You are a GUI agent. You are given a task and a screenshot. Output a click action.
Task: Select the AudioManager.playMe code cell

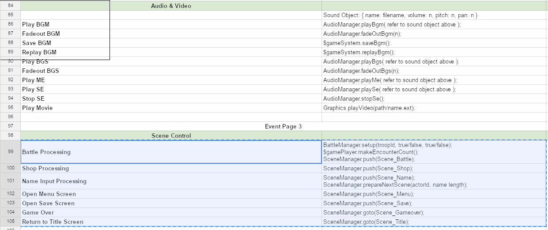(x=434, y=80)
